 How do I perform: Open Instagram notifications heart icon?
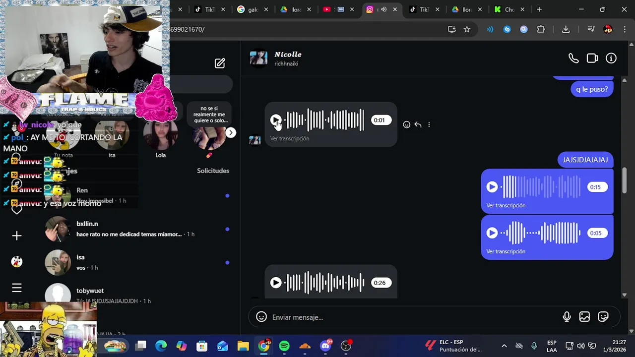click(17, 209)
